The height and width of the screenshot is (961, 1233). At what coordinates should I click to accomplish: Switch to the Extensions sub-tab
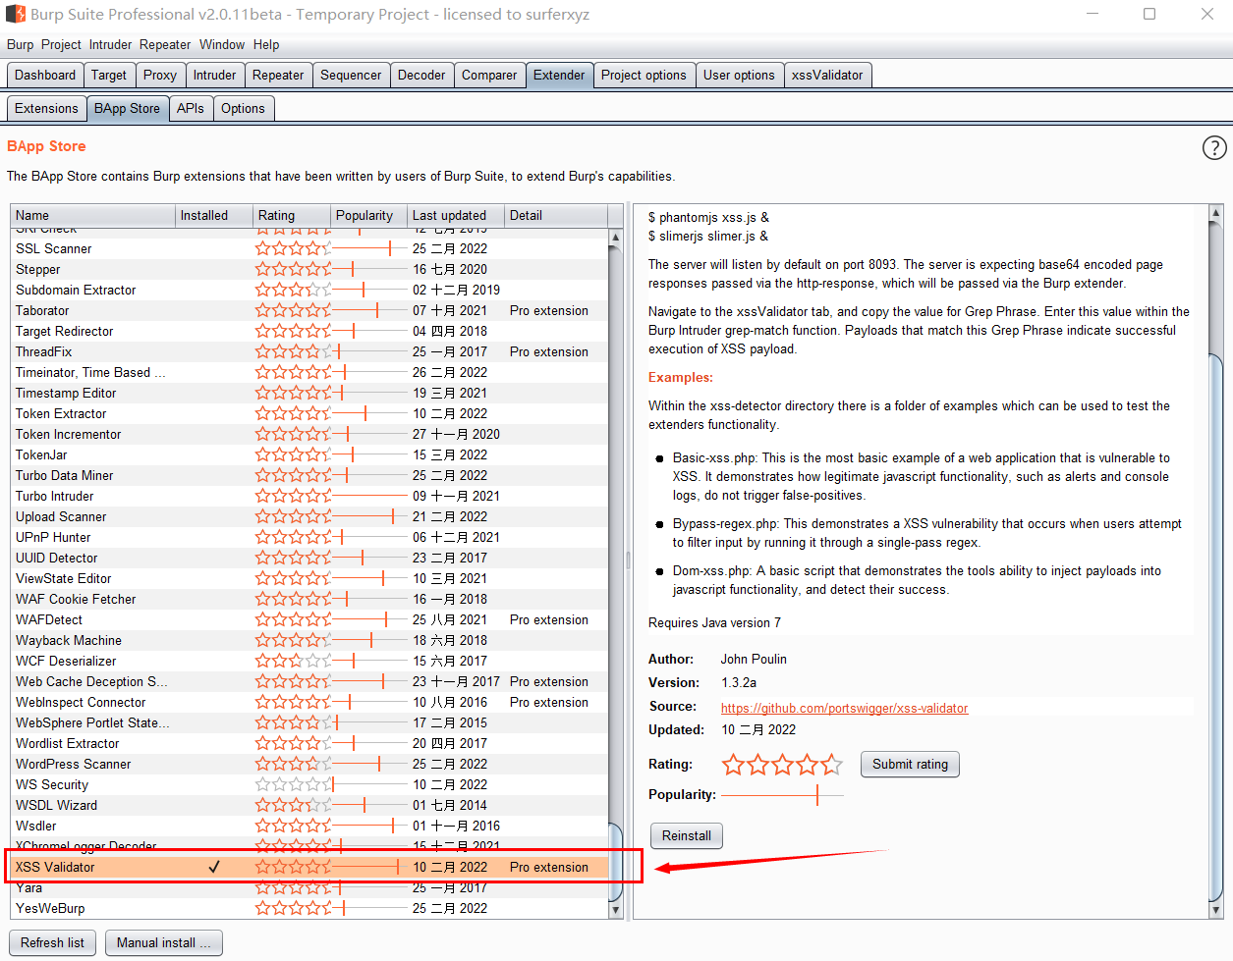coord(46,108)
